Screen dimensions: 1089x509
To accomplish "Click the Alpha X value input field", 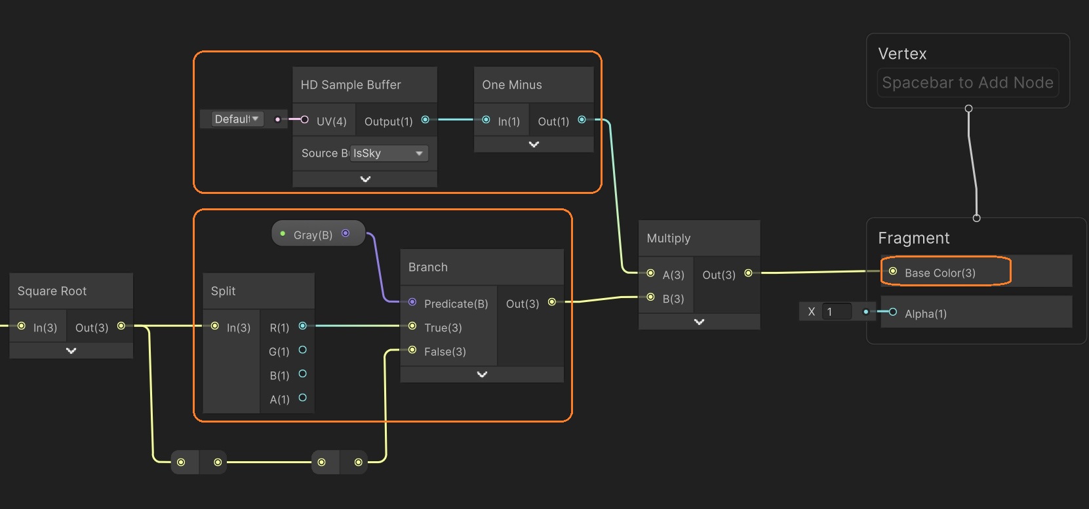I will click(837, 312).
